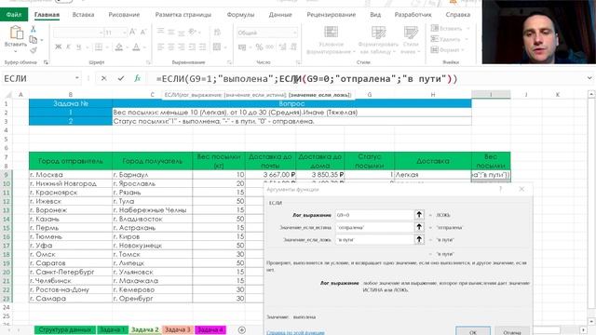Click the vertical scrollbar up arrow
The height and width of the screenshot is (335, 596).
(x=591, y=93)
